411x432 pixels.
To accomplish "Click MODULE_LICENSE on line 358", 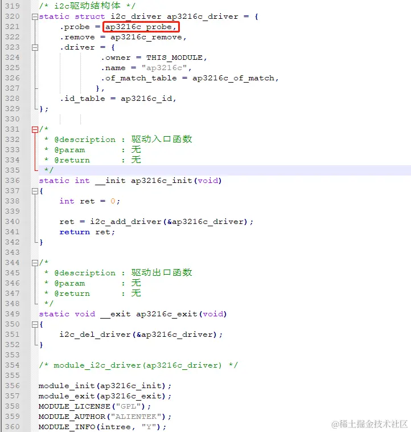I will 75,406.
